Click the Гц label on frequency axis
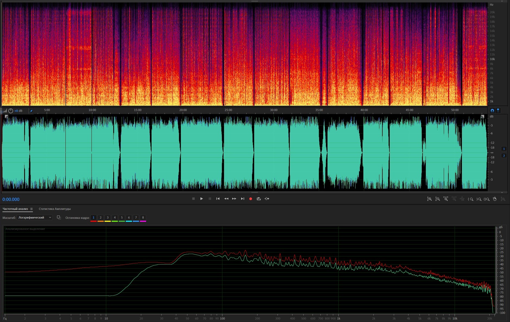Viewport: 510px width, 322px height. coord(5,318)
